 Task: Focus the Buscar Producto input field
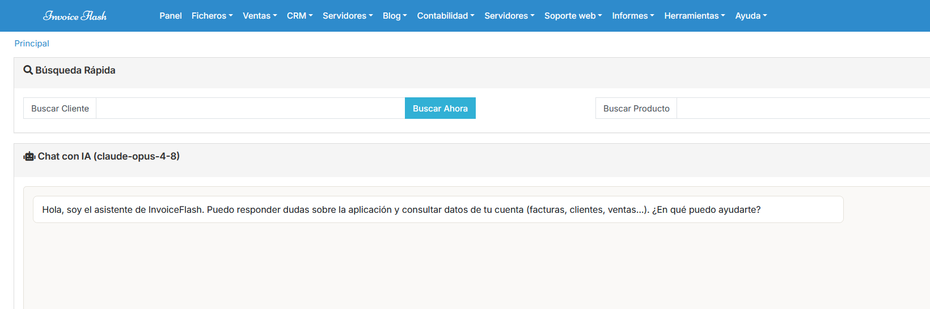(x=804, y=108)
